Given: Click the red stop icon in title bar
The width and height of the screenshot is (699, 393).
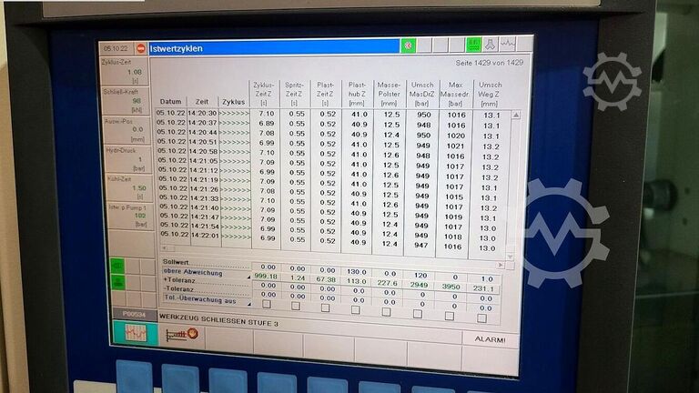Looking at the screenshot, I should click(x=141, y=47).
